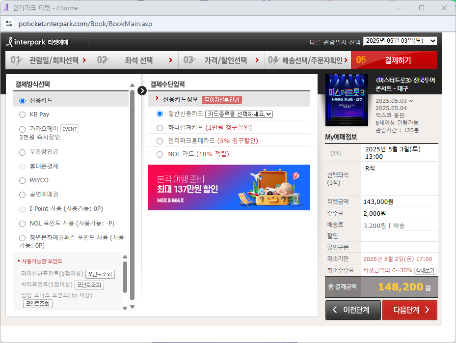Click the EVENT badge next to 카카오페이
456x343 pixels.
(70, 129)
